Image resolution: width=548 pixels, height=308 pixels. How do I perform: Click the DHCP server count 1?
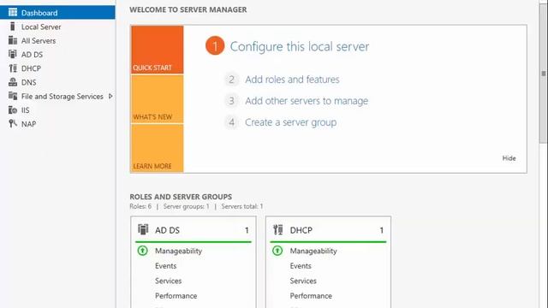click(382, 230)
